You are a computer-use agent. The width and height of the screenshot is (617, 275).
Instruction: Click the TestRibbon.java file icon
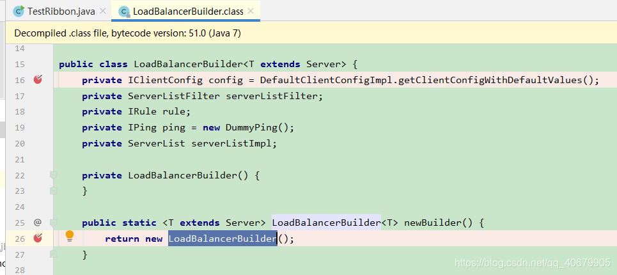(x=19, y=12)
